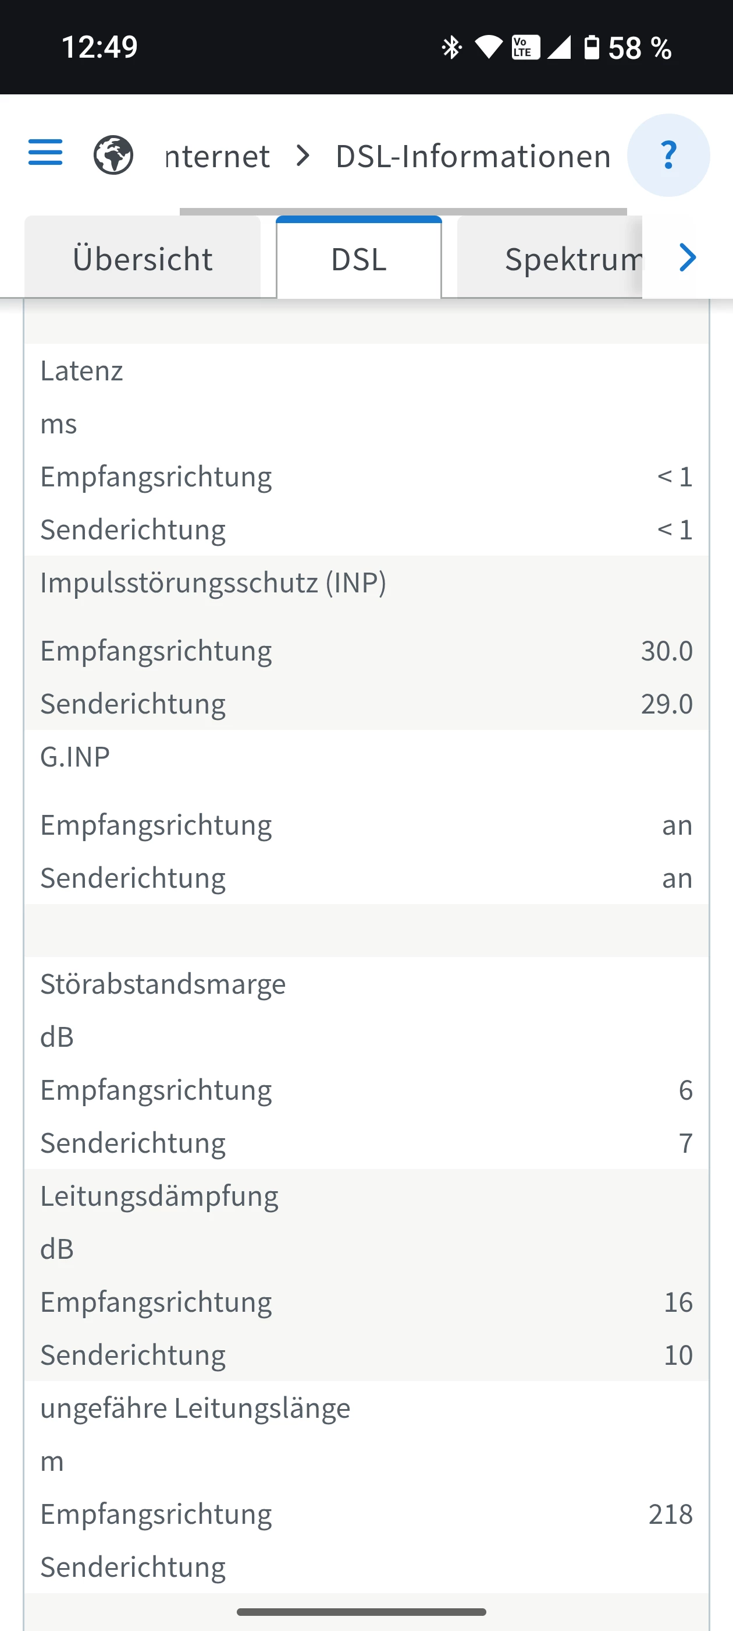733x1631 pixels.
Task: Tap the bottom home gesture bar
Action: [361, 1612]
